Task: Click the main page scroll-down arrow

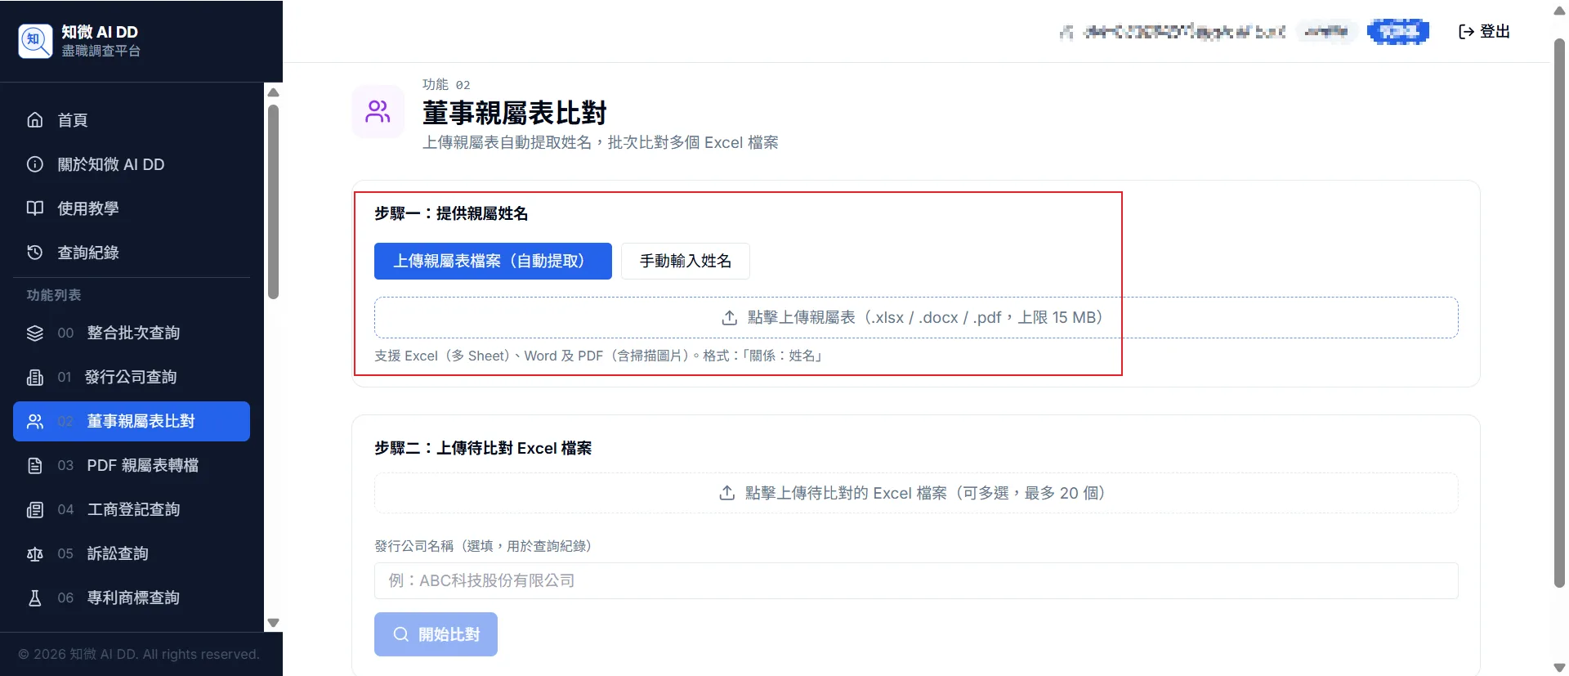Action: 1559,668
